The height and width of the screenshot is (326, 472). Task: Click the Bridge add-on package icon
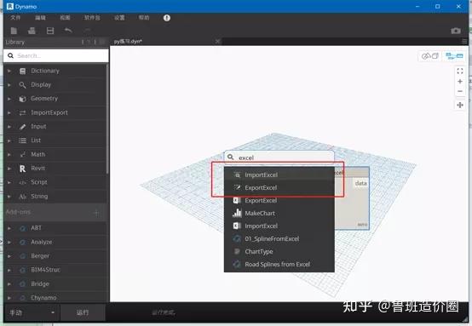tap(22, 284)
